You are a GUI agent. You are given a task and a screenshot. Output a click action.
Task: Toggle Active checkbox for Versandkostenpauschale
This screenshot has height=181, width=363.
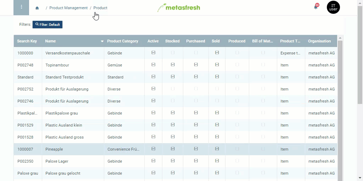pyautogui.click(x=153, y=53)
